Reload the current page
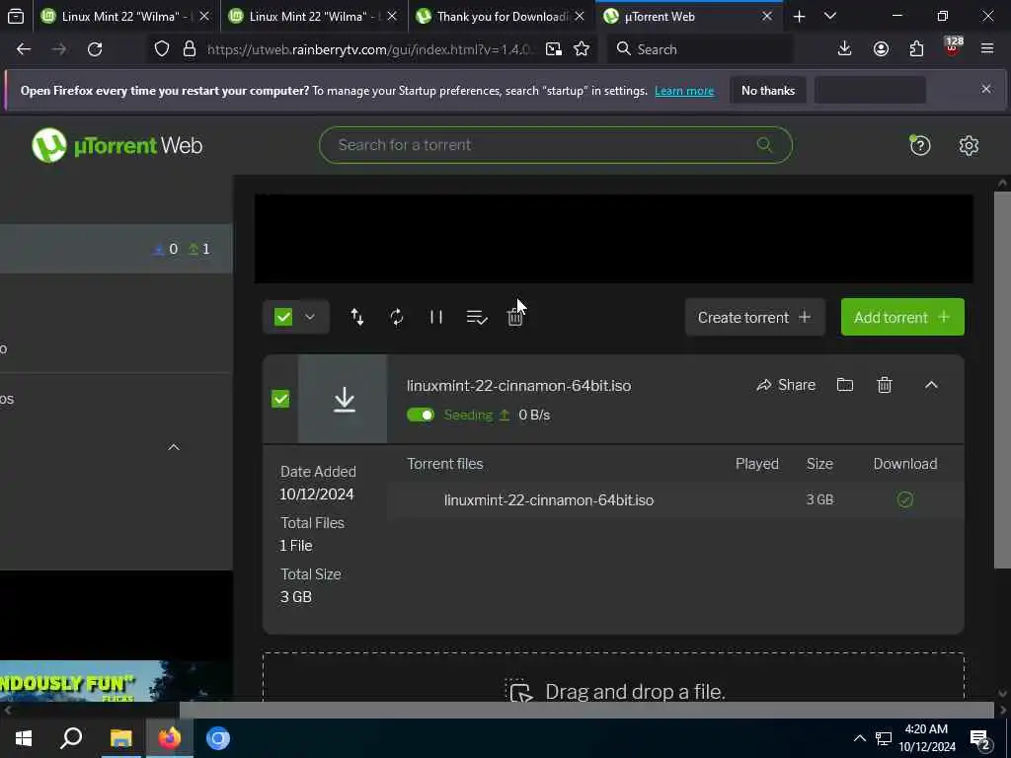Viewport: 1011px width, 758px height. tap(95, 49)
